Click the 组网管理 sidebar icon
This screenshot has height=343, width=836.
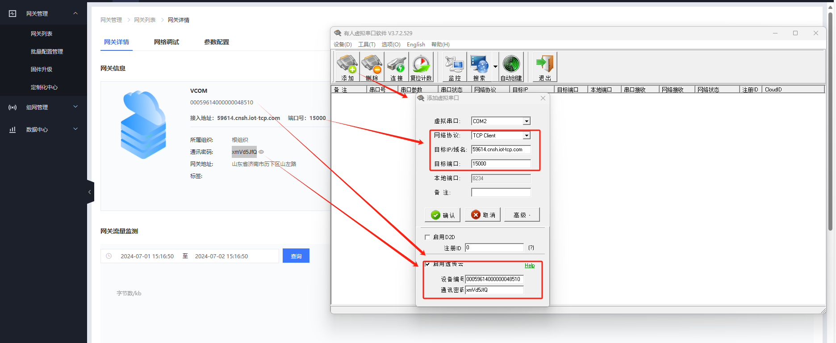13,107
